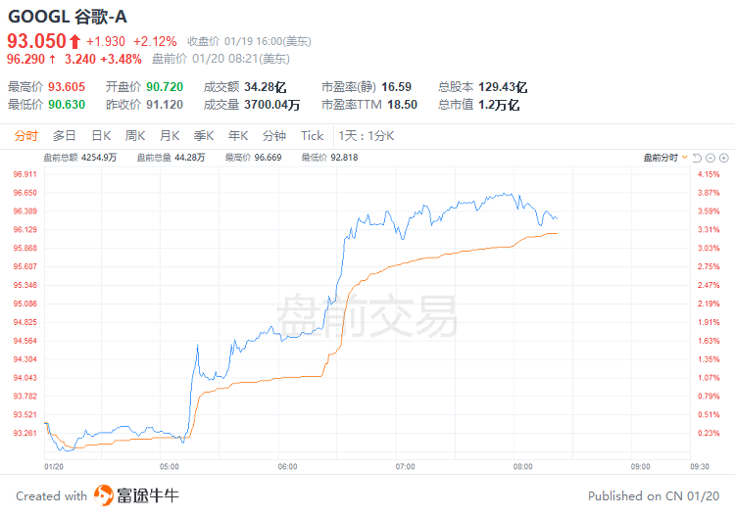Click the 最高价 value 93.605
735x516 pixels.
click(x=67, y=87)
